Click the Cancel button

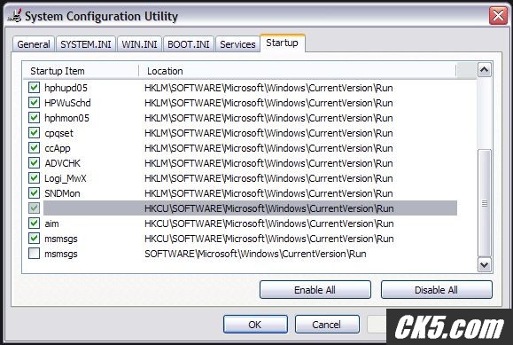(327, 325)
